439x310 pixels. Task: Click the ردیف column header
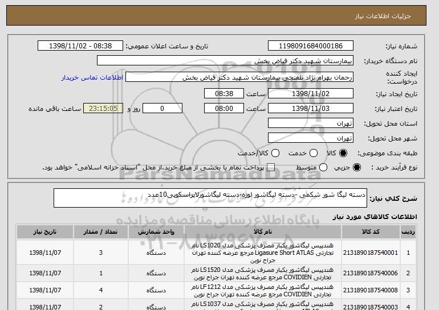[x=408, y=232]
